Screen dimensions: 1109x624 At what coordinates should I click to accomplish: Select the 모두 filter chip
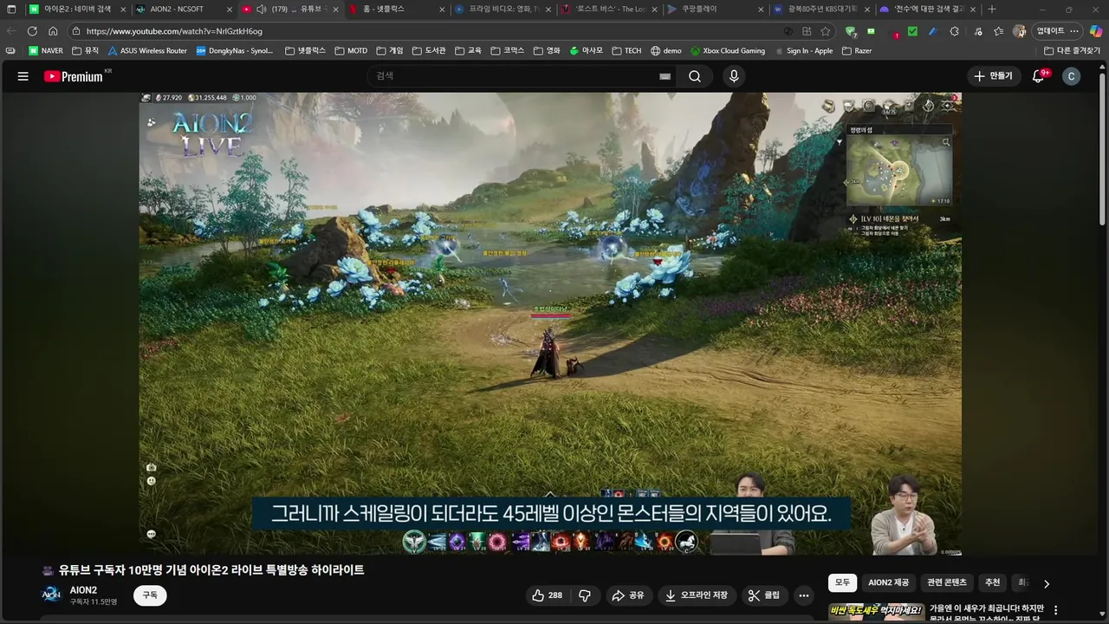click(x=842, y=583)
